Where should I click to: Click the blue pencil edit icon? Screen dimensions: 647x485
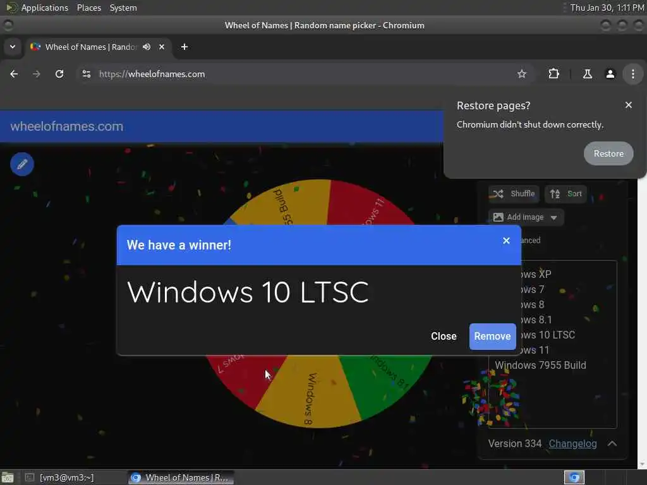coord(22,164)
